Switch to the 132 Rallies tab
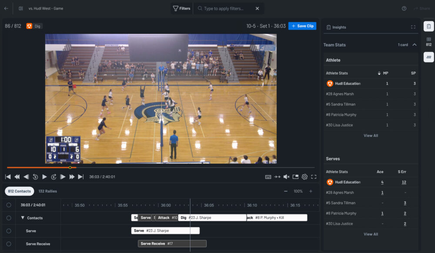435x253 pixels. (47, 191)
